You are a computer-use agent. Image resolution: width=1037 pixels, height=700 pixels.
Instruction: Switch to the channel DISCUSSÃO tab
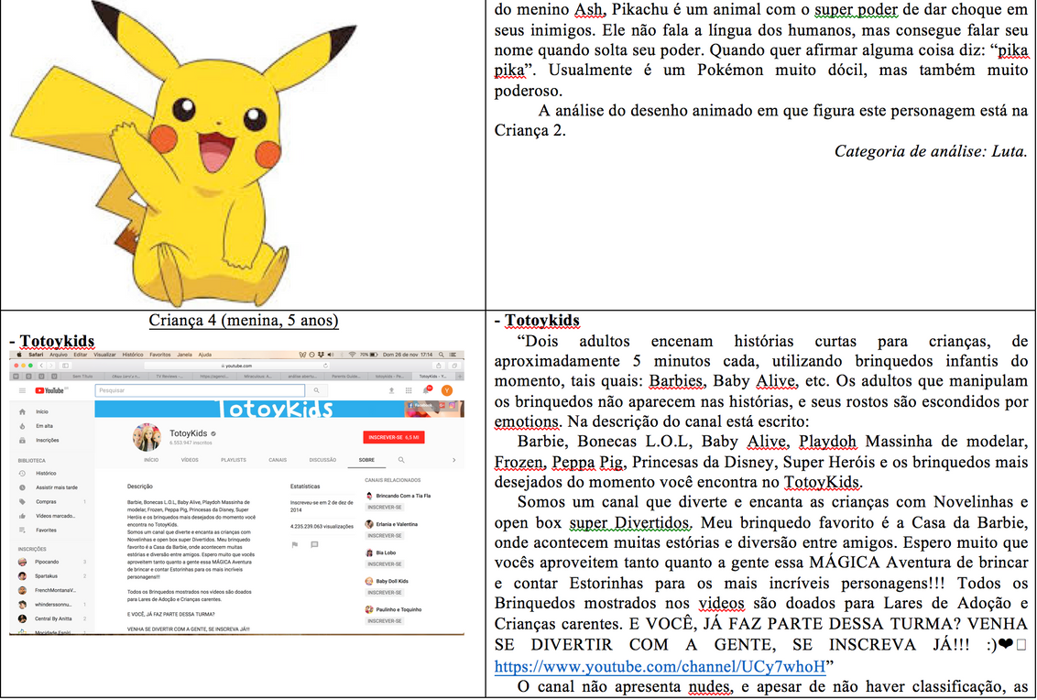(x=322, y=460)
